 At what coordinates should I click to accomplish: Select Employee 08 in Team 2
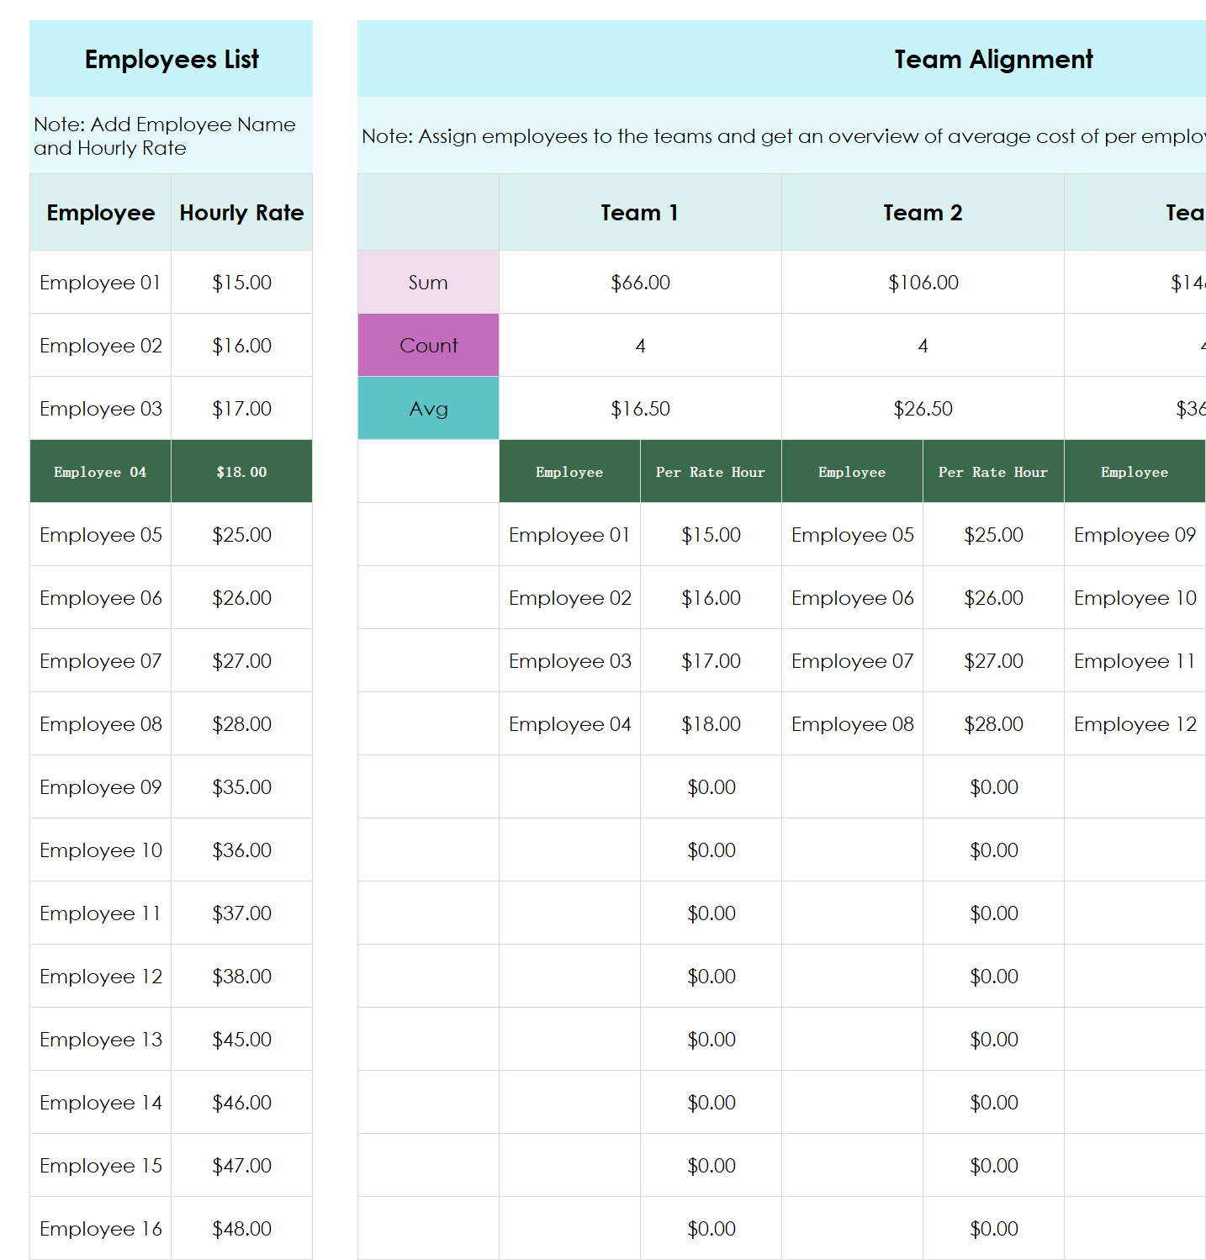click(852, 723)
